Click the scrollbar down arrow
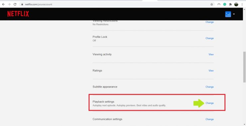This screenshot has width=246, height=126. (x=244, y=124)
